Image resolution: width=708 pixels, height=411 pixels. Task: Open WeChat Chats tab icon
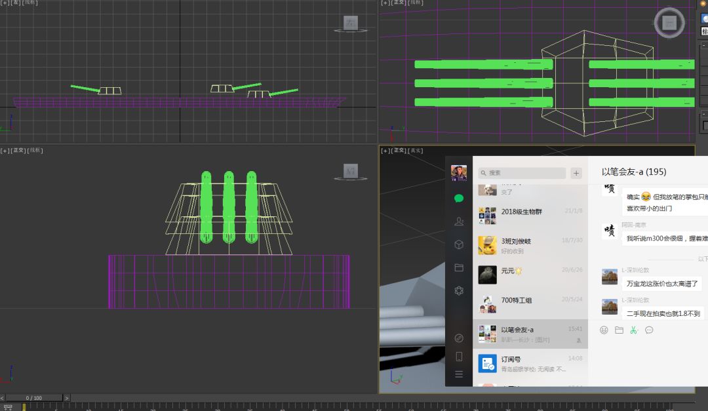click(459, 198)
